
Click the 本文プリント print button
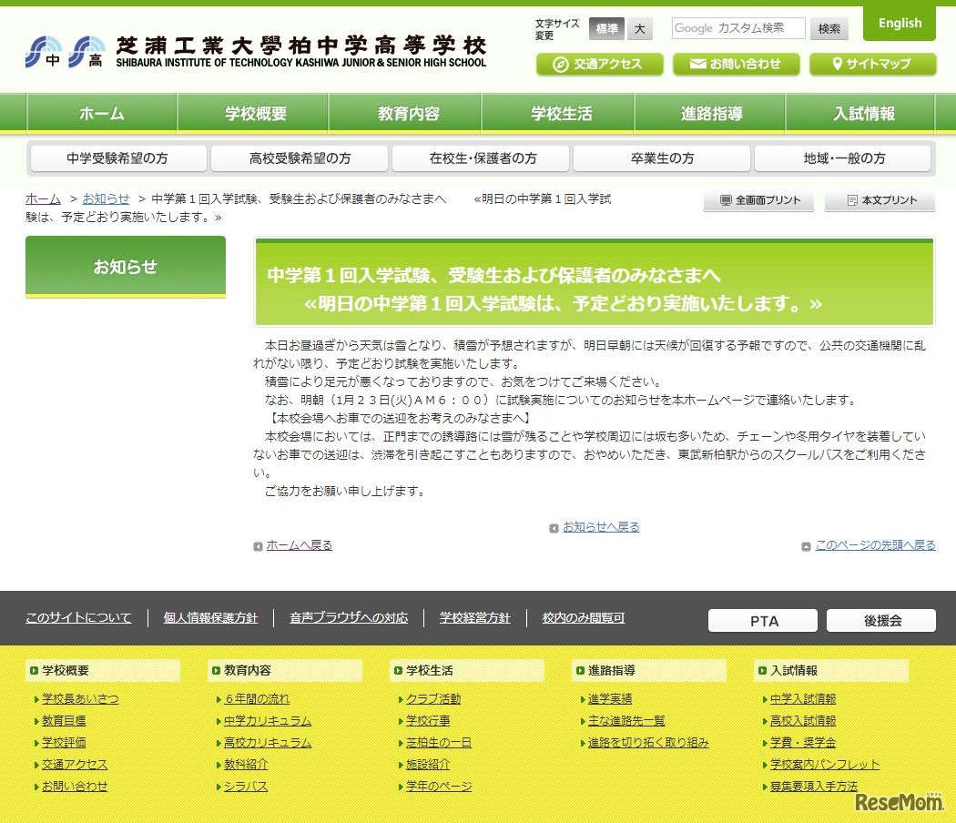pos(880,200)
